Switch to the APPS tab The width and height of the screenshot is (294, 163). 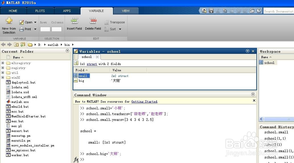pyautogui.click(x=67, y=11)
